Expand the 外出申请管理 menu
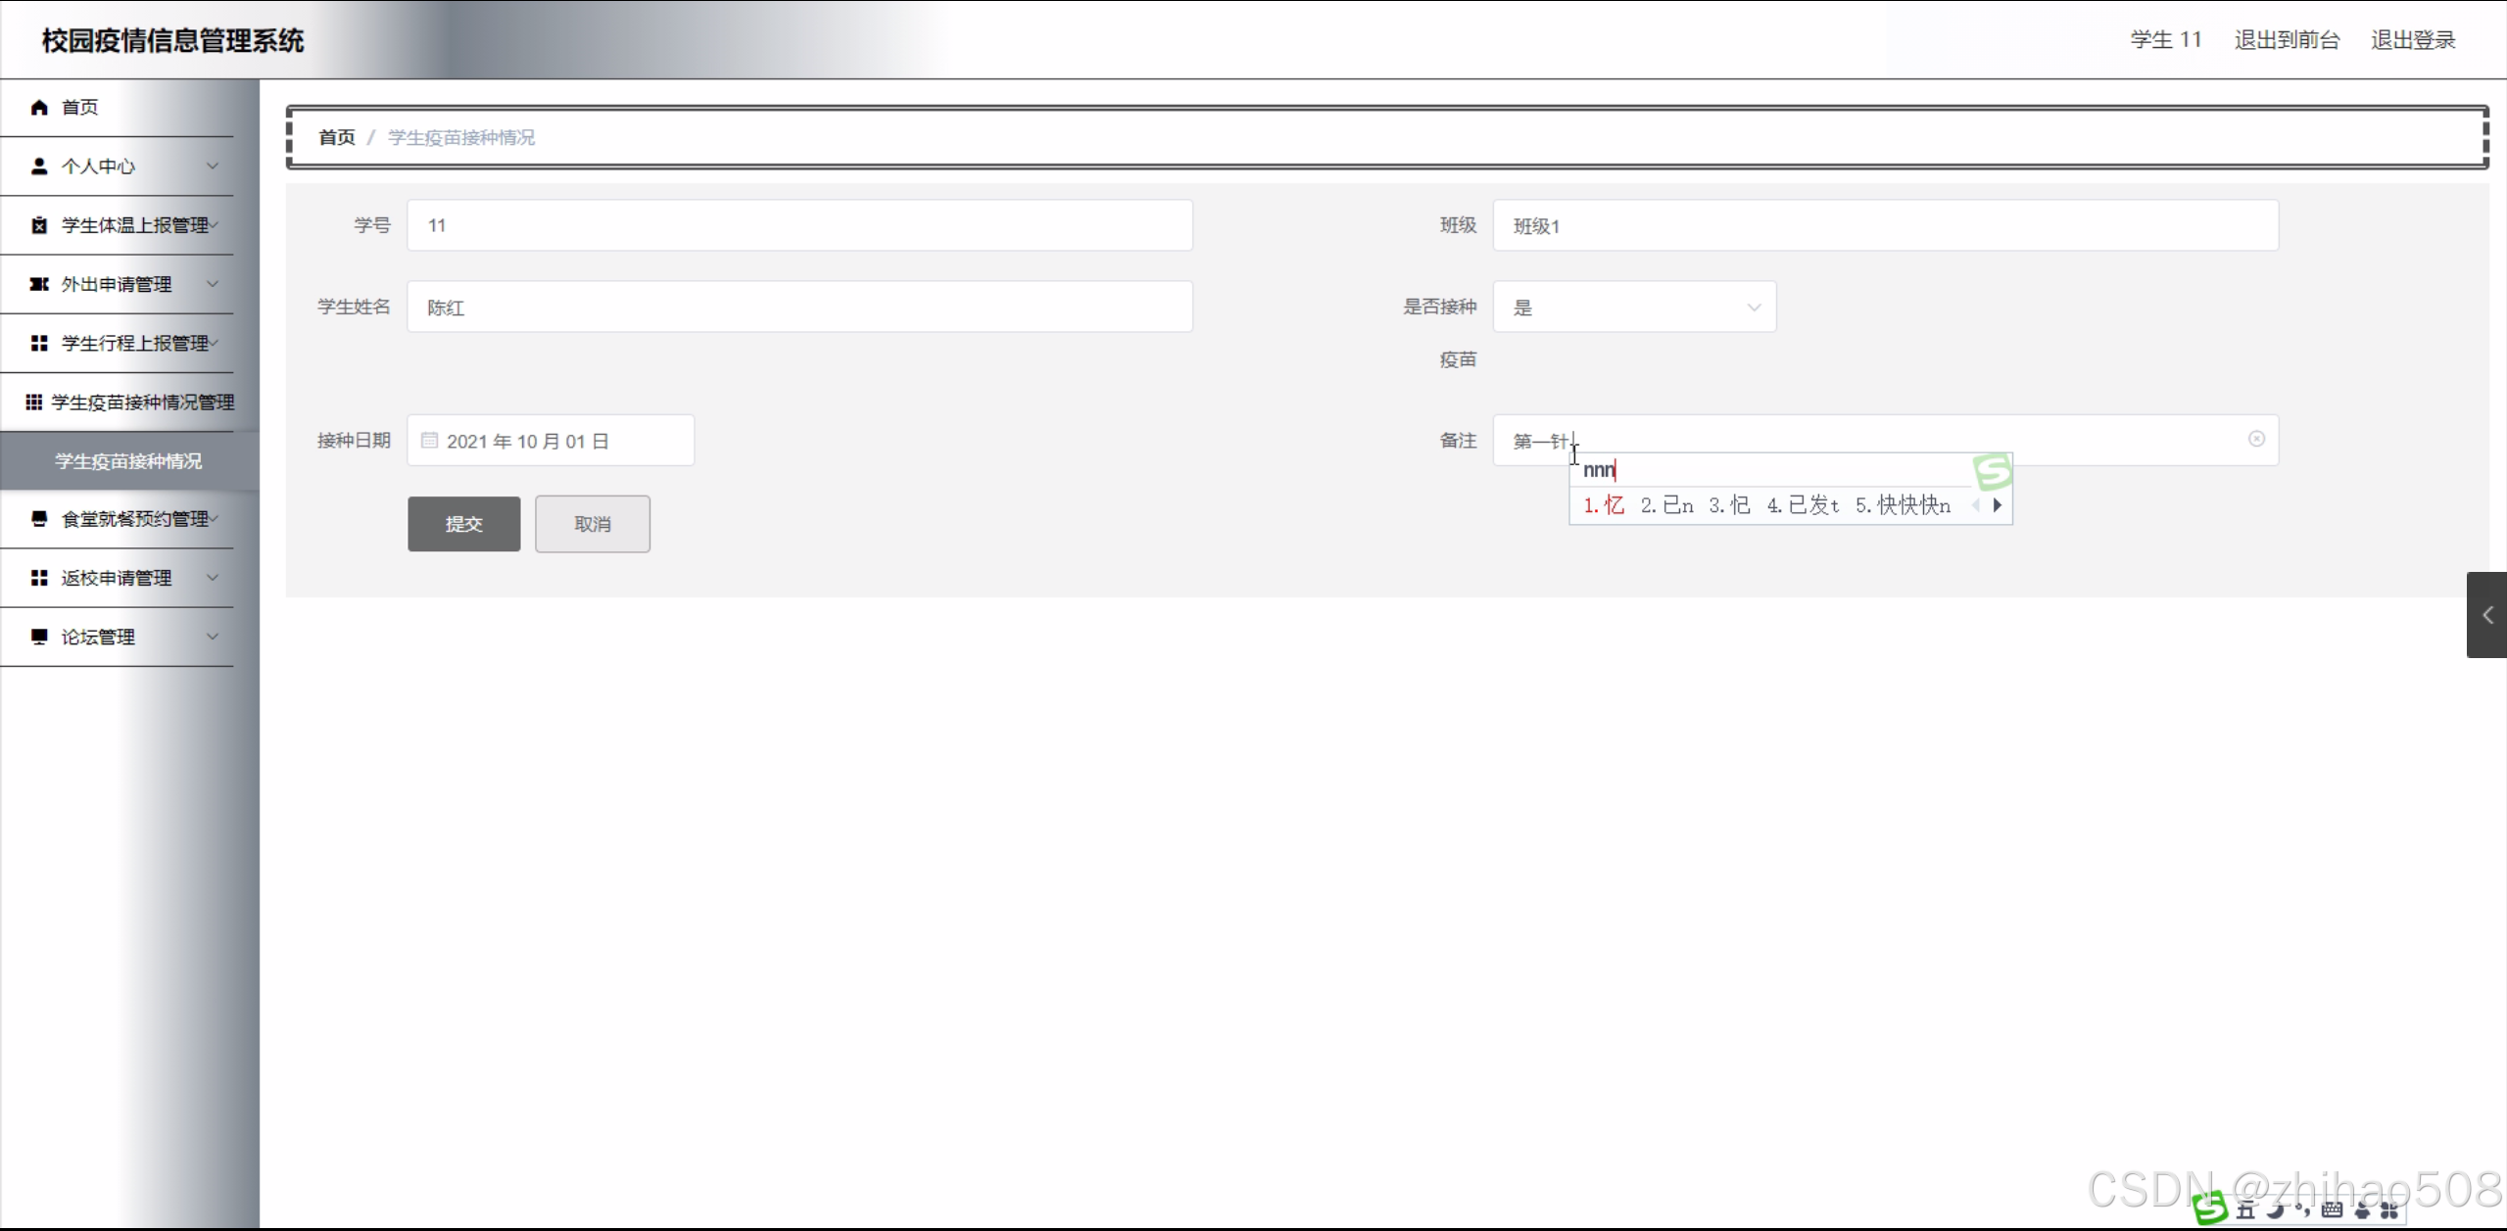2507x1231 pixels. click(118, 284)
